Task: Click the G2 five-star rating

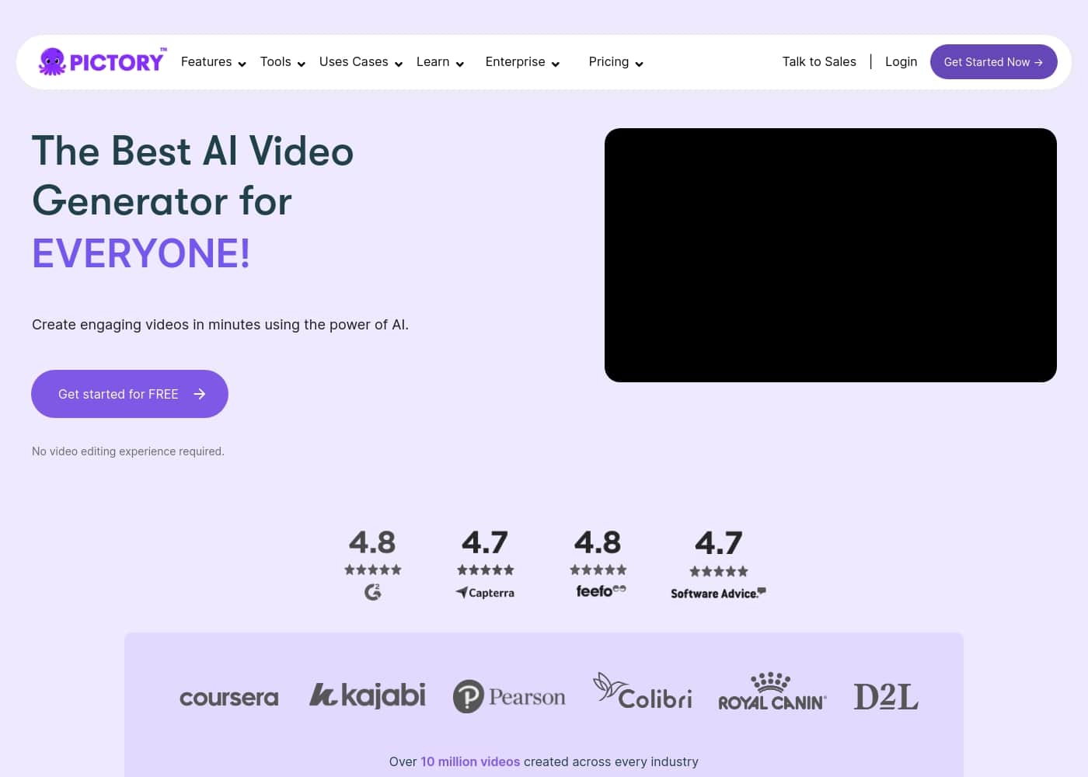Action: click(x=373, y=570)
